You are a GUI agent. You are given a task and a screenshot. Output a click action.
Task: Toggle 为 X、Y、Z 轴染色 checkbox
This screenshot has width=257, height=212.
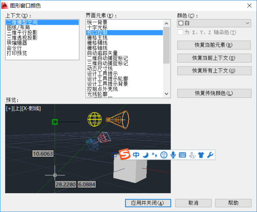(x=180, y=32)
